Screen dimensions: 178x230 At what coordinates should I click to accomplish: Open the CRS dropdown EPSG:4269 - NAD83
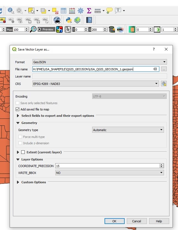(95, 84)
